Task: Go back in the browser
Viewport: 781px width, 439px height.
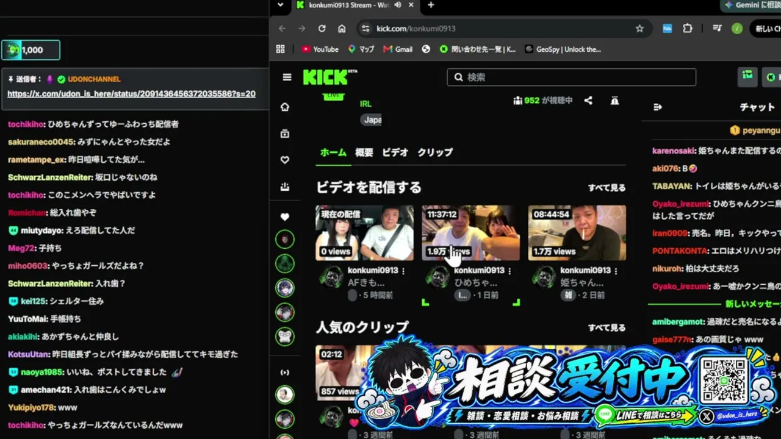Action: [282, 29]
